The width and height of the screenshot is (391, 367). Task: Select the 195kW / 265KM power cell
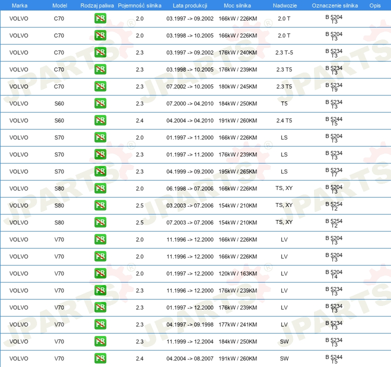pyautogui.click(x=237, y=171)
